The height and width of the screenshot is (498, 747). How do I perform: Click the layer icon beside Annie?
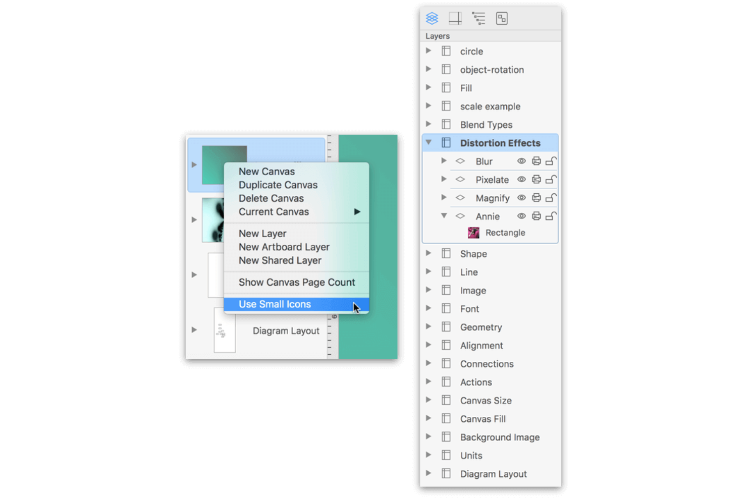(x=460, y=216)
